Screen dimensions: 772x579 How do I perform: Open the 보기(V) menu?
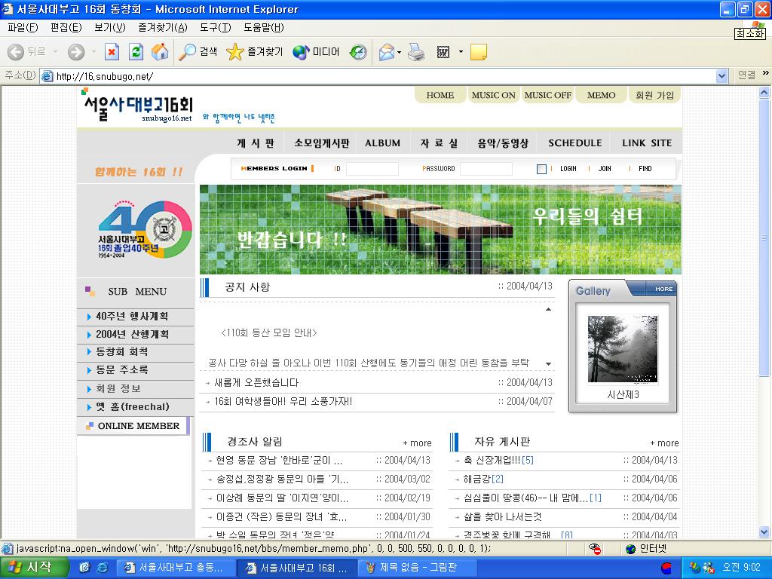[x=110, y=28]
